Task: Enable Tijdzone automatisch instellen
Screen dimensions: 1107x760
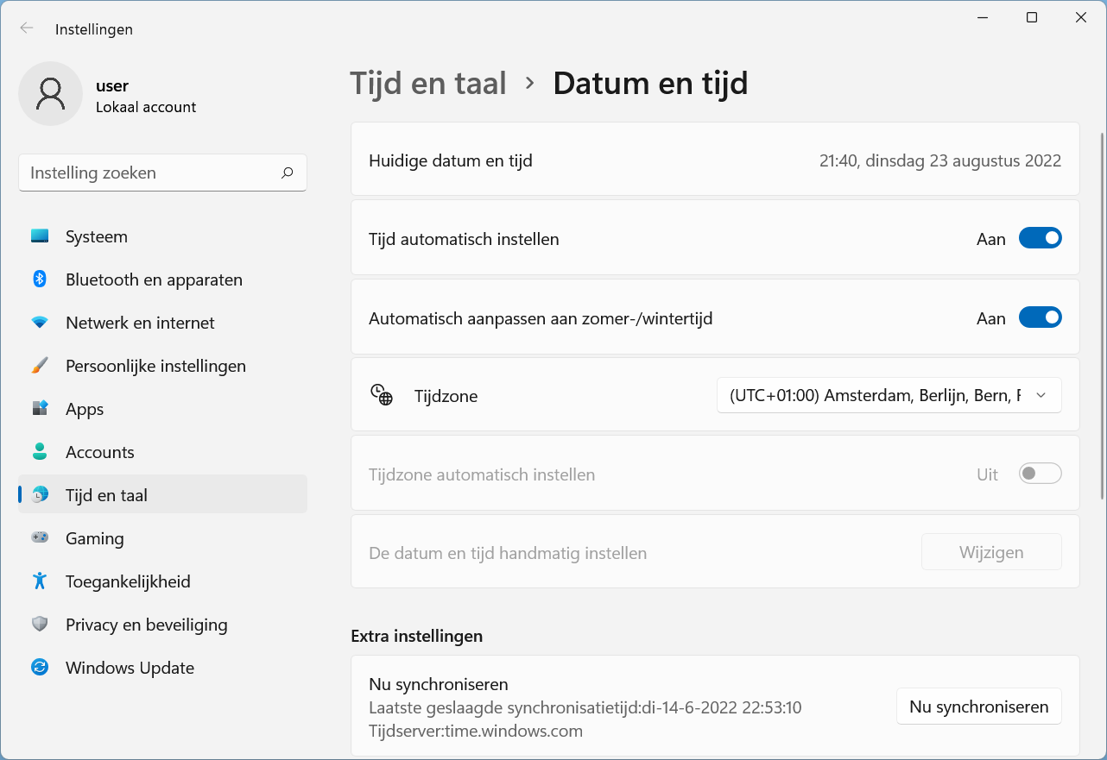Action: pos(1040,473)
